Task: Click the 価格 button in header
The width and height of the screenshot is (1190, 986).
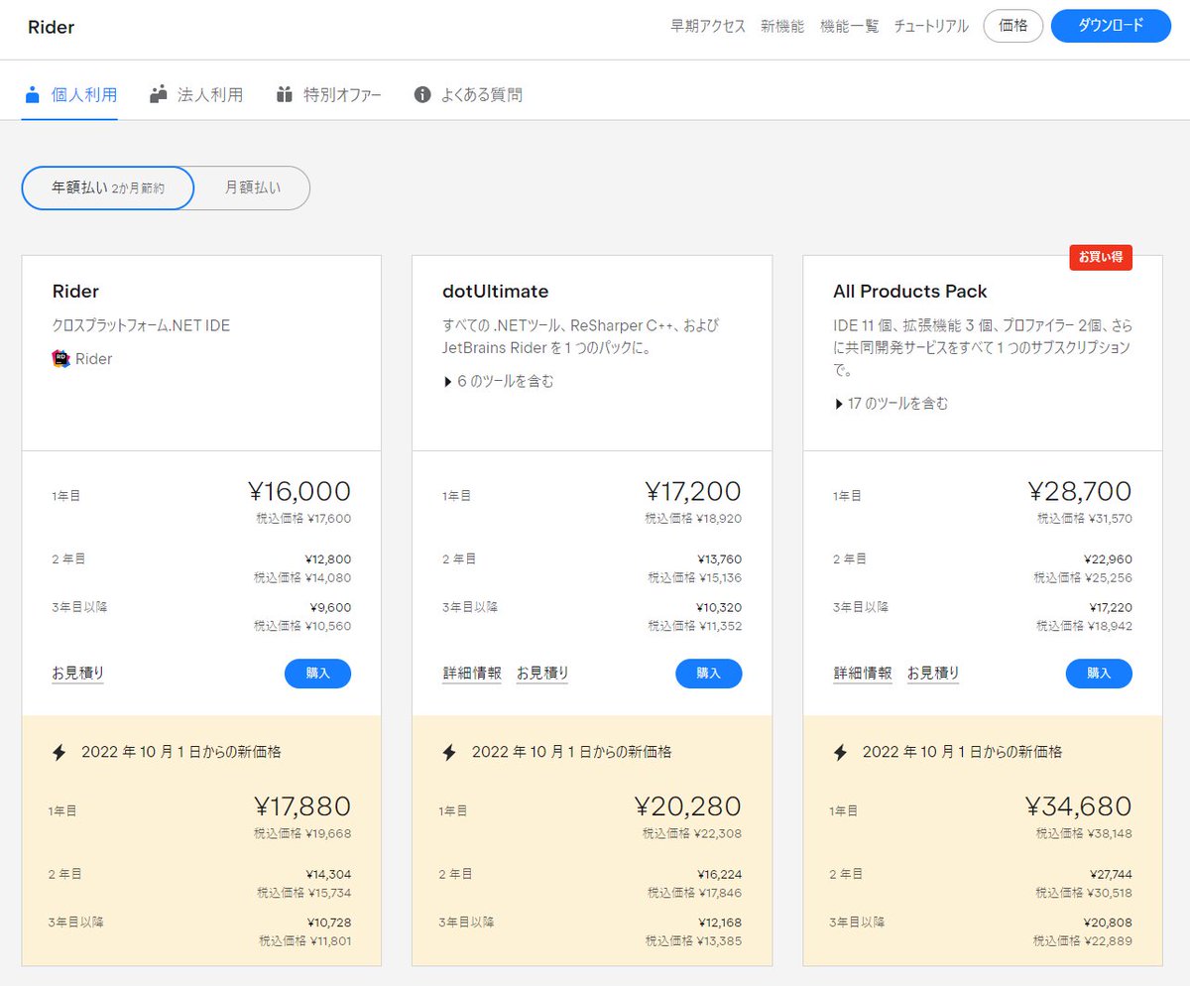Action: coord(1013,26)
